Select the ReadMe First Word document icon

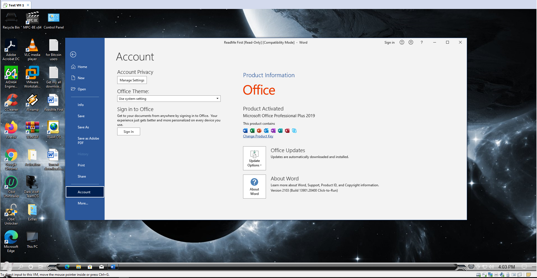coord(53,103)
